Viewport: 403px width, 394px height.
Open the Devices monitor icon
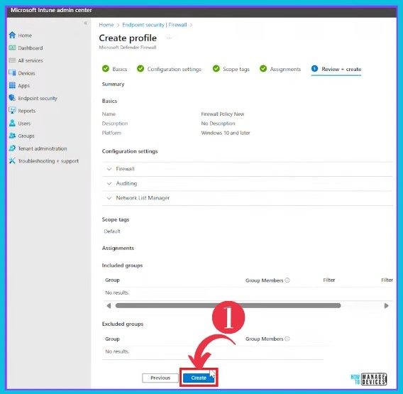[x=12, y=73]
